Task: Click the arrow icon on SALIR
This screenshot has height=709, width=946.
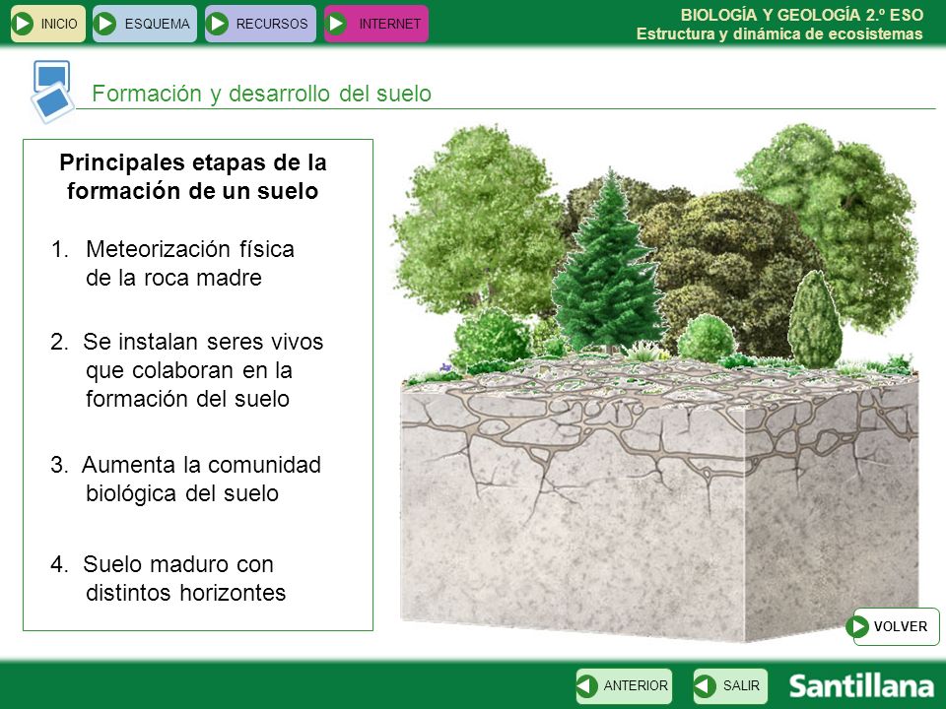Action: pyautogui.click(x=706, y=685)
